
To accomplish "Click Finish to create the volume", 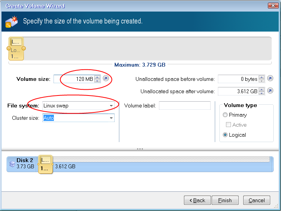I will [x=225, y=200].
